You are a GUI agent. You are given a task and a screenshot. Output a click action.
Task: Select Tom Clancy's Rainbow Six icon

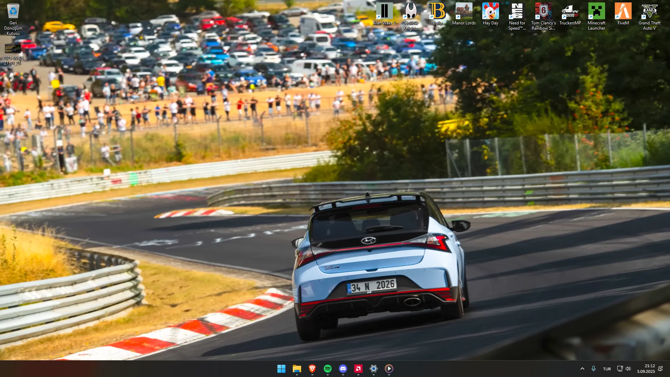pos(543,16)
